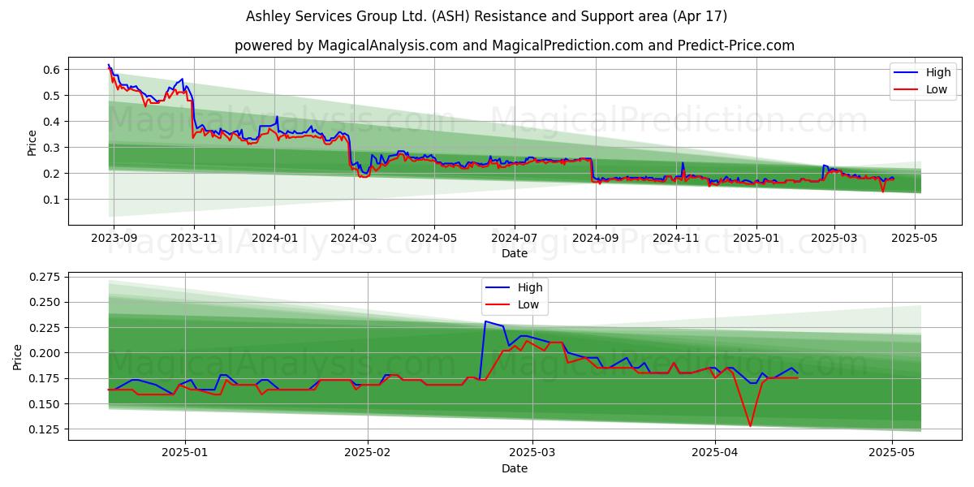Click the '0.2' price tick on top chart
The image size is (974, 487).
click(x=52, y=174)
